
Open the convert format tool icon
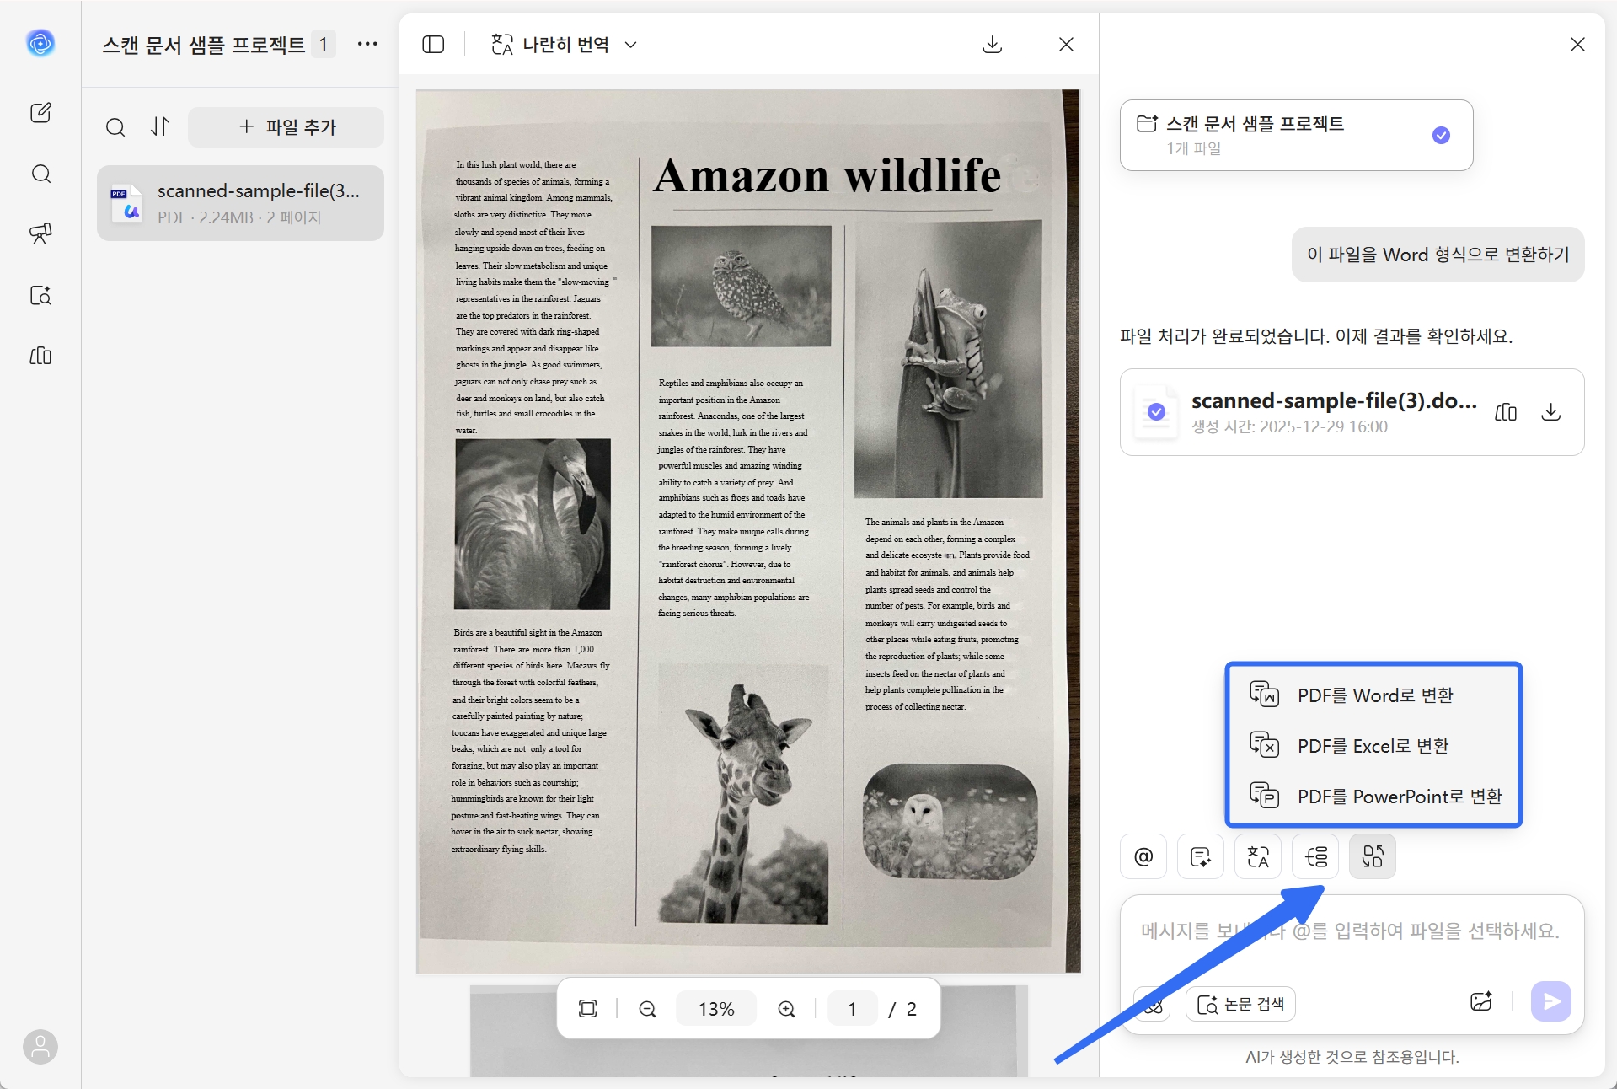pos(1373,857)
